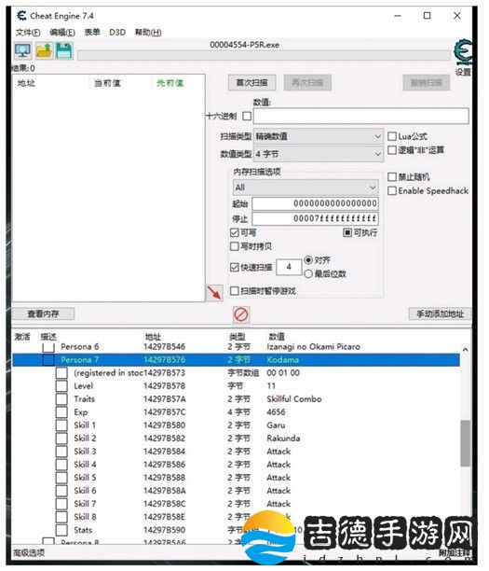489x571 pixels.
Task: Click the scan progress bar
Action: (264, 56)
